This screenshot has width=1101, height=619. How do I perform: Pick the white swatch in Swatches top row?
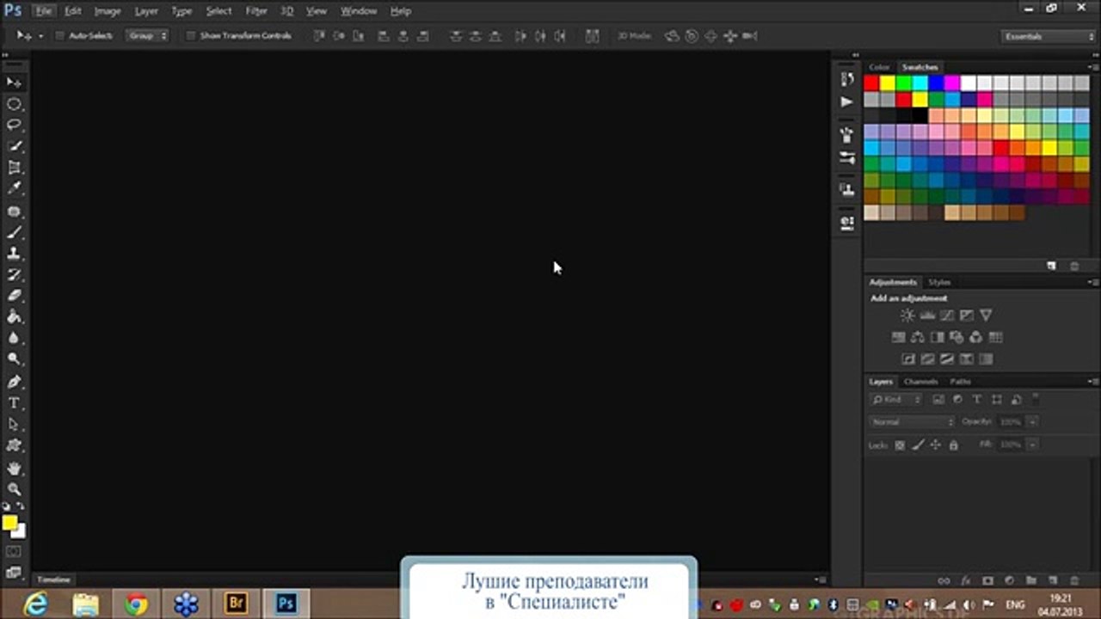click(x=969, y=83)
